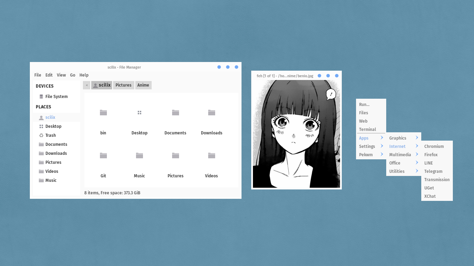Click the Downloads folder icon in sidebar
The width and height of the screenshot is (474, 266).
tap(41, 153)
